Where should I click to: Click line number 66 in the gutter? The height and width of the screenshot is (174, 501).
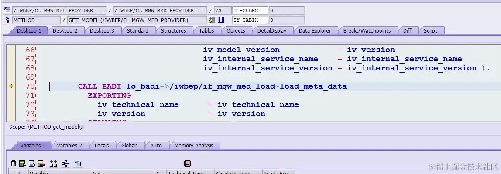coord(30,50)
